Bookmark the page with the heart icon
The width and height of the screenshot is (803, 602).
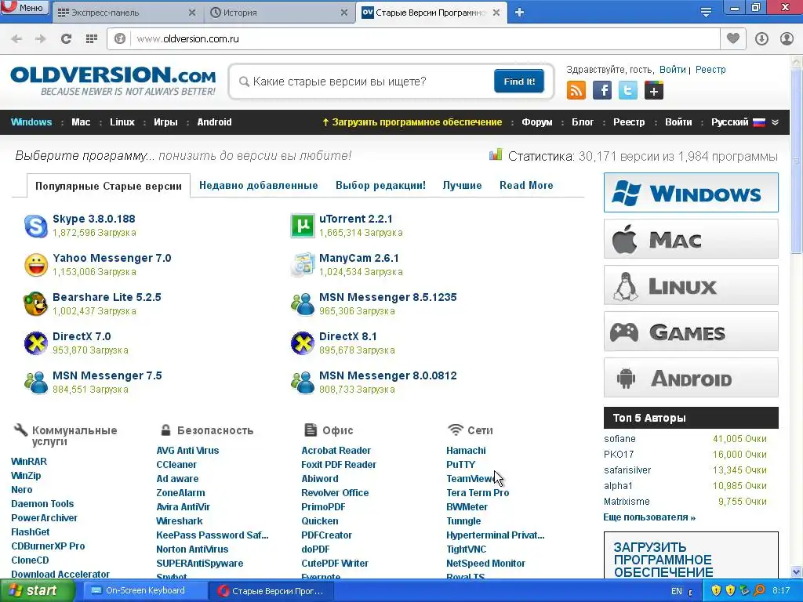(733, 38)
